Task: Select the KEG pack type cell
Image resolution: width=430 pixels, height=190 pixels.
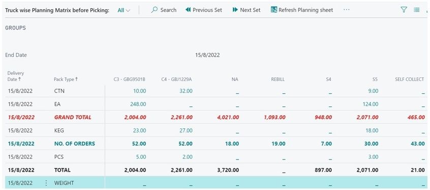Action: tap(59, 130)
